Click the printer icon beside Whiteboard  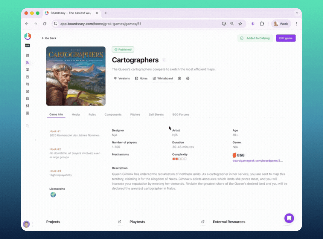pos(188,78)
